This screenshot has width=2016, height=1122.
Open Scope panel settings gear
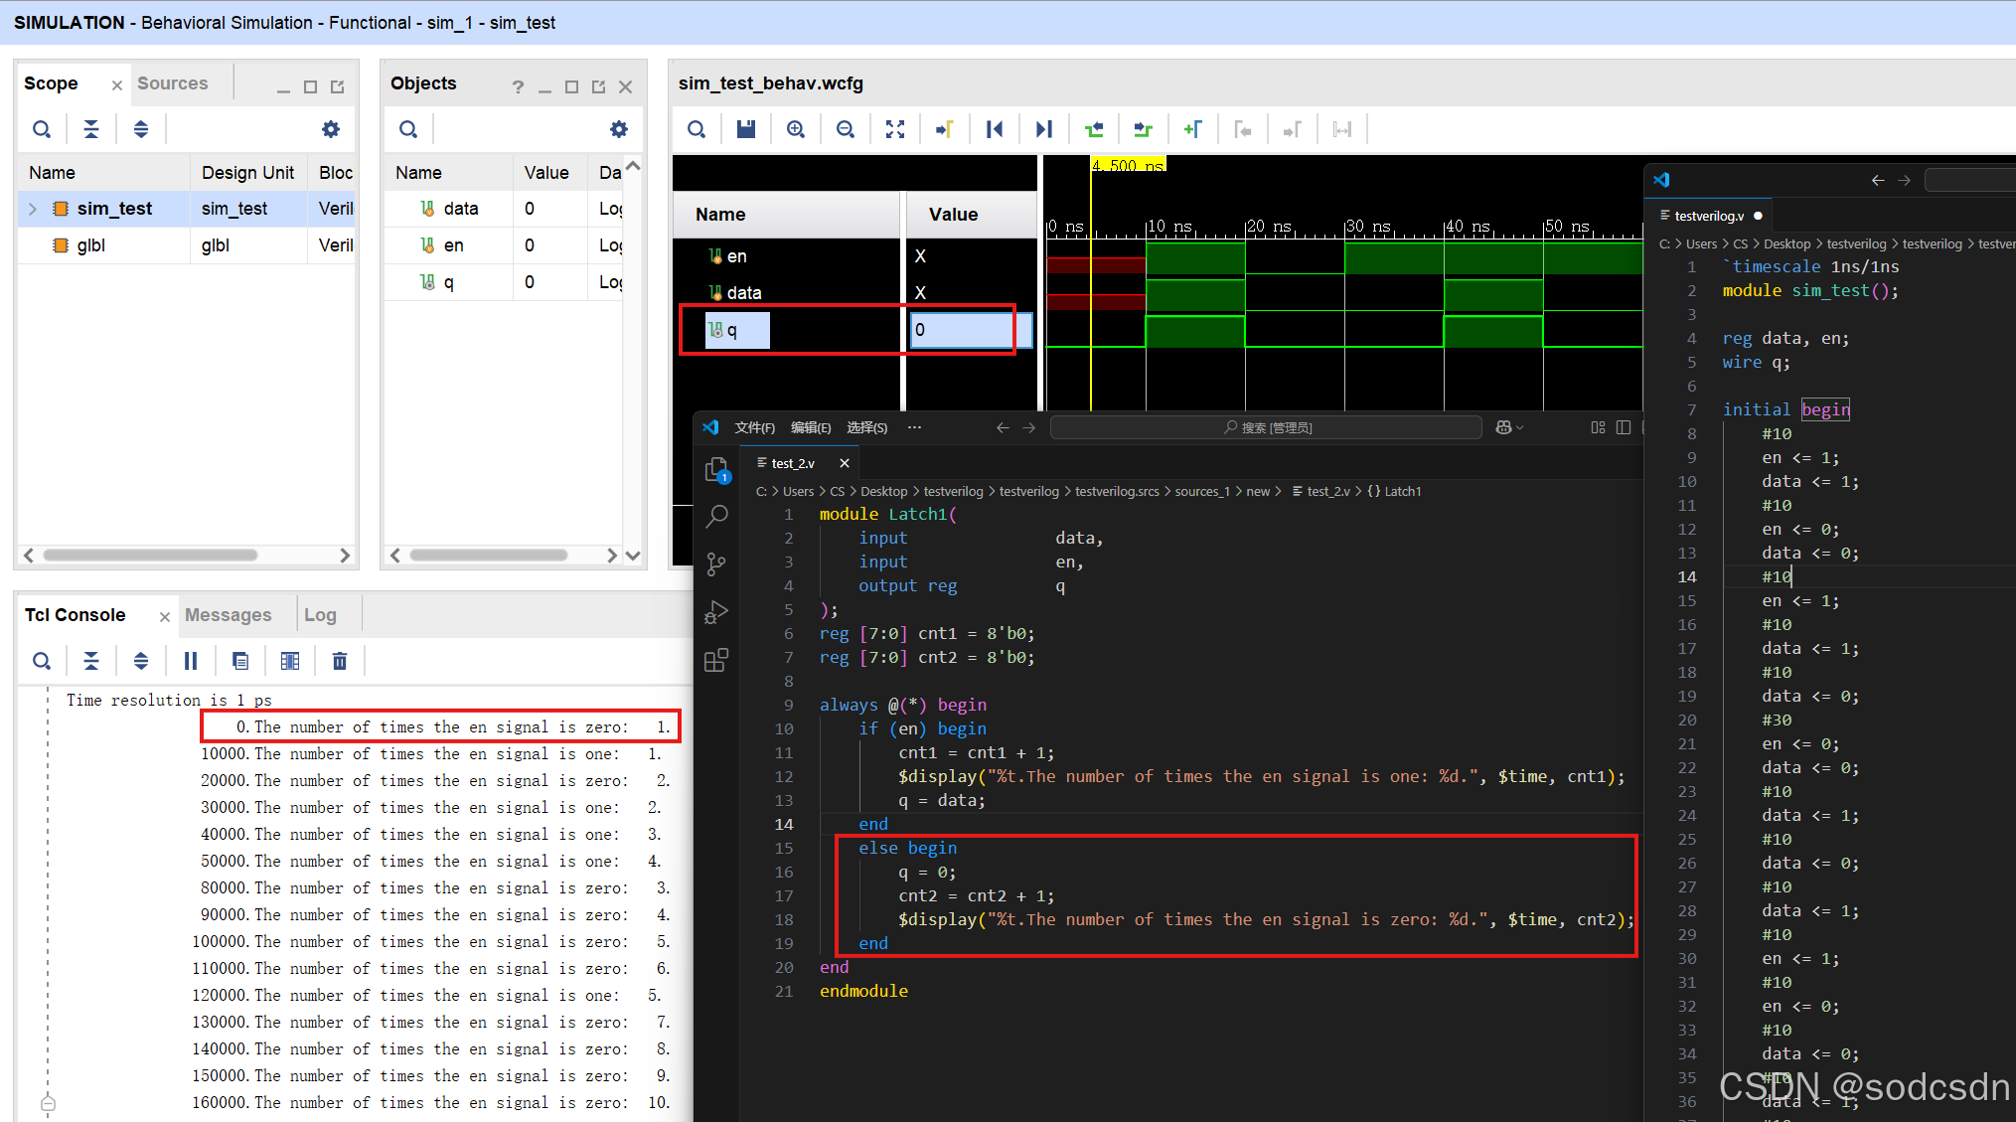331,129
